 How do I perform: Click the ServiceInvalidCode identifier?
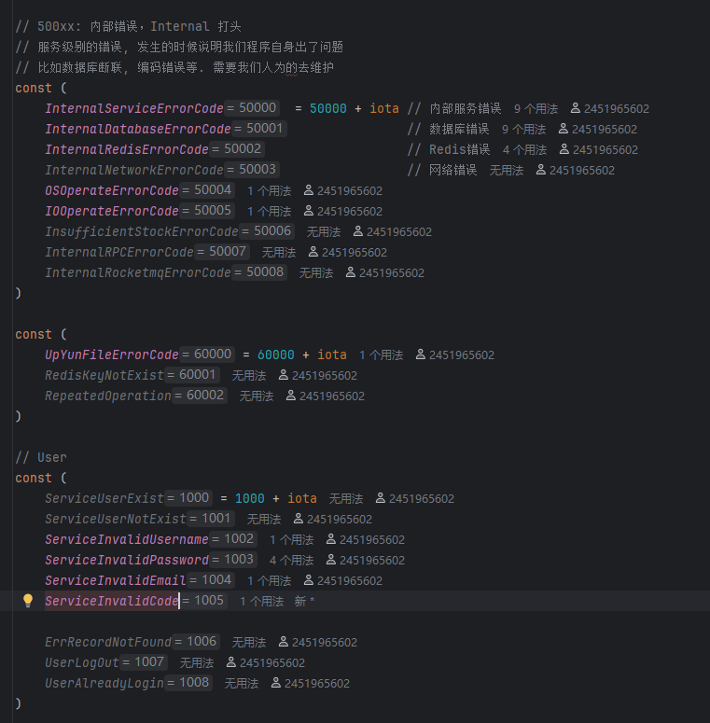[x=112, y=601]
